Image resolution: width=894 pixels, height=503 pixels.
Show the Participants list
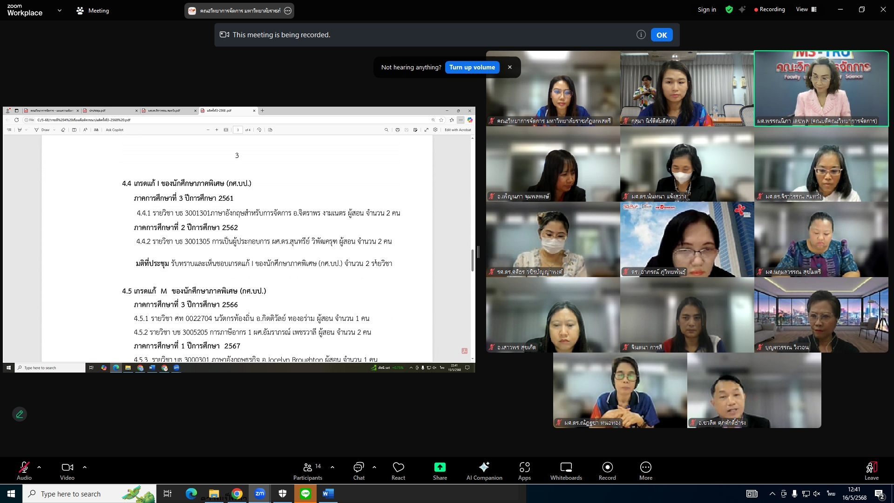(308, 470)
